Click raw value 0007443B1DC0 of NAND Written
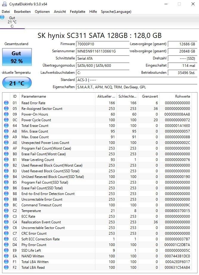Screen dimensions: 199x275 click(177, 256)
